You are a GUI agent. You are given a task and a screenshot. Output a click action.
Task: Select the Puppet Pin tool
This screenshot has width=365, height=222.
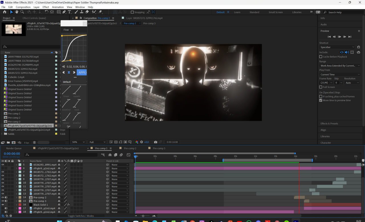tap(100, 12)
